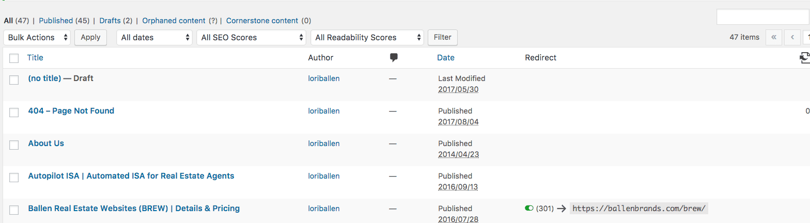
Task: Go to previous page with single-arrow button
Action: pyautogui.click(x=792, y=37)
